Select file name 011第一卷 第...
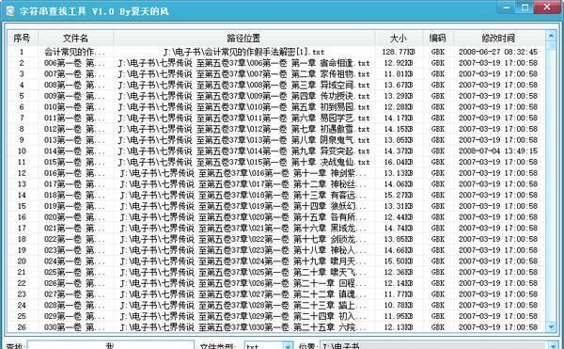Viewport: 564px width, 349px height. pyautogui.click(x=74, y=118)
